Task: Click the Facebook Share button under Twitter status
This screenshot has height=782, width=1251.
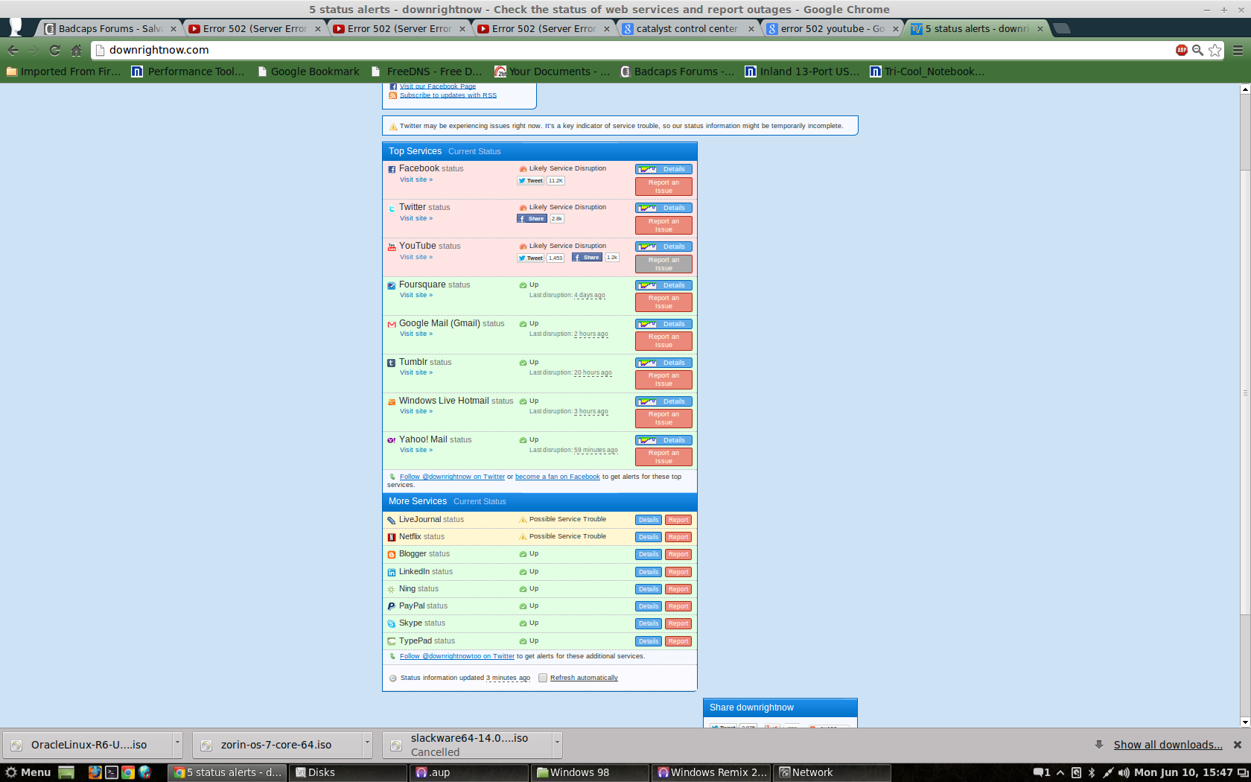Action: point(532,219)
